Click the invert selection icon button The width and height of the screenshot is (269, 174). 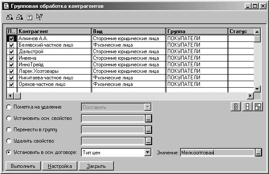click(x=258, y=107)
